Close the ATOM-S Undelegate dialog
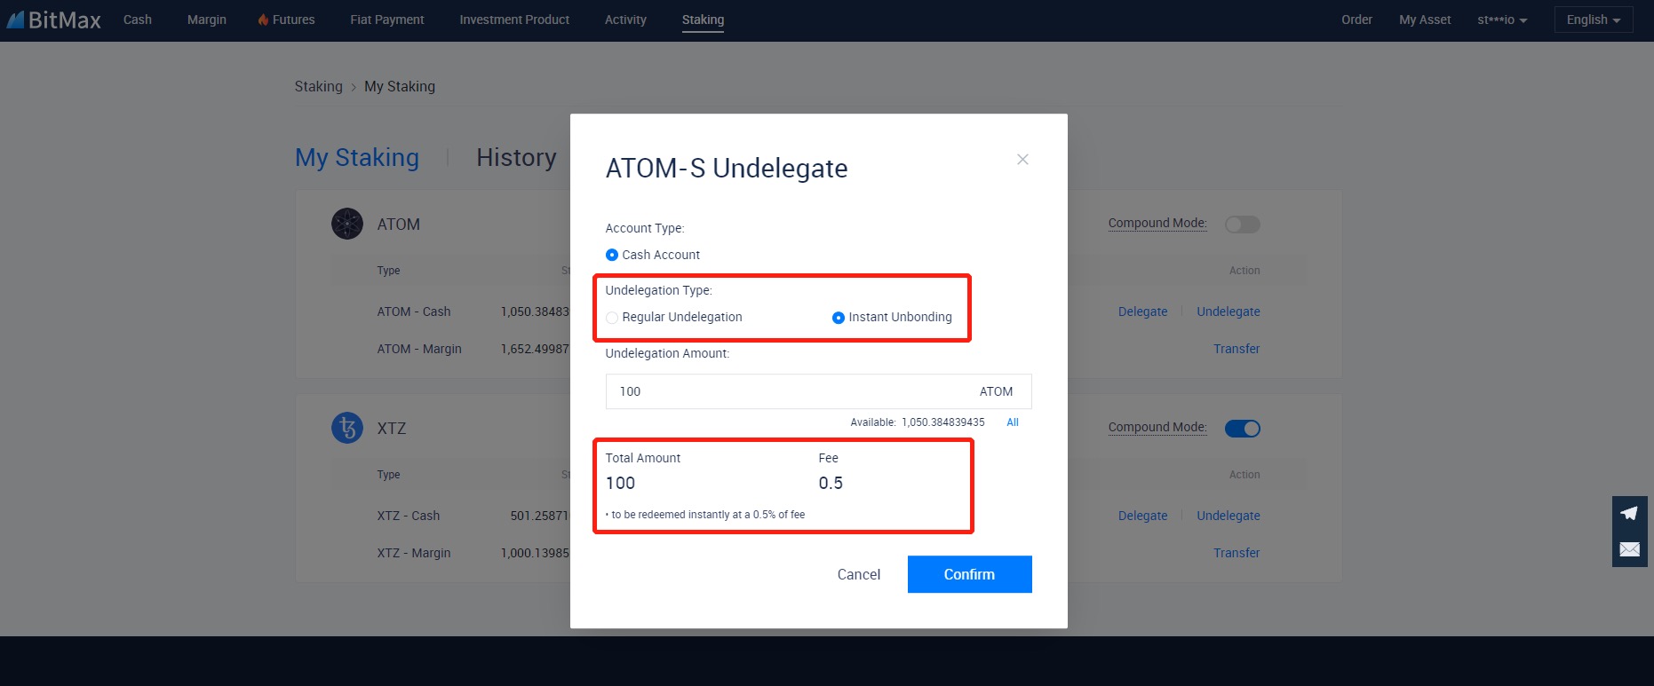The height and width of the screenshot is (686, 1654). tap(1022, 160)
